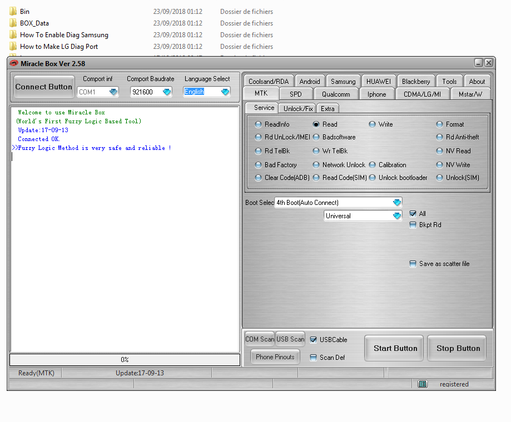511x422 pixels.
Task: Enable Save as scatter file checkbox
Action: point(413,264)
